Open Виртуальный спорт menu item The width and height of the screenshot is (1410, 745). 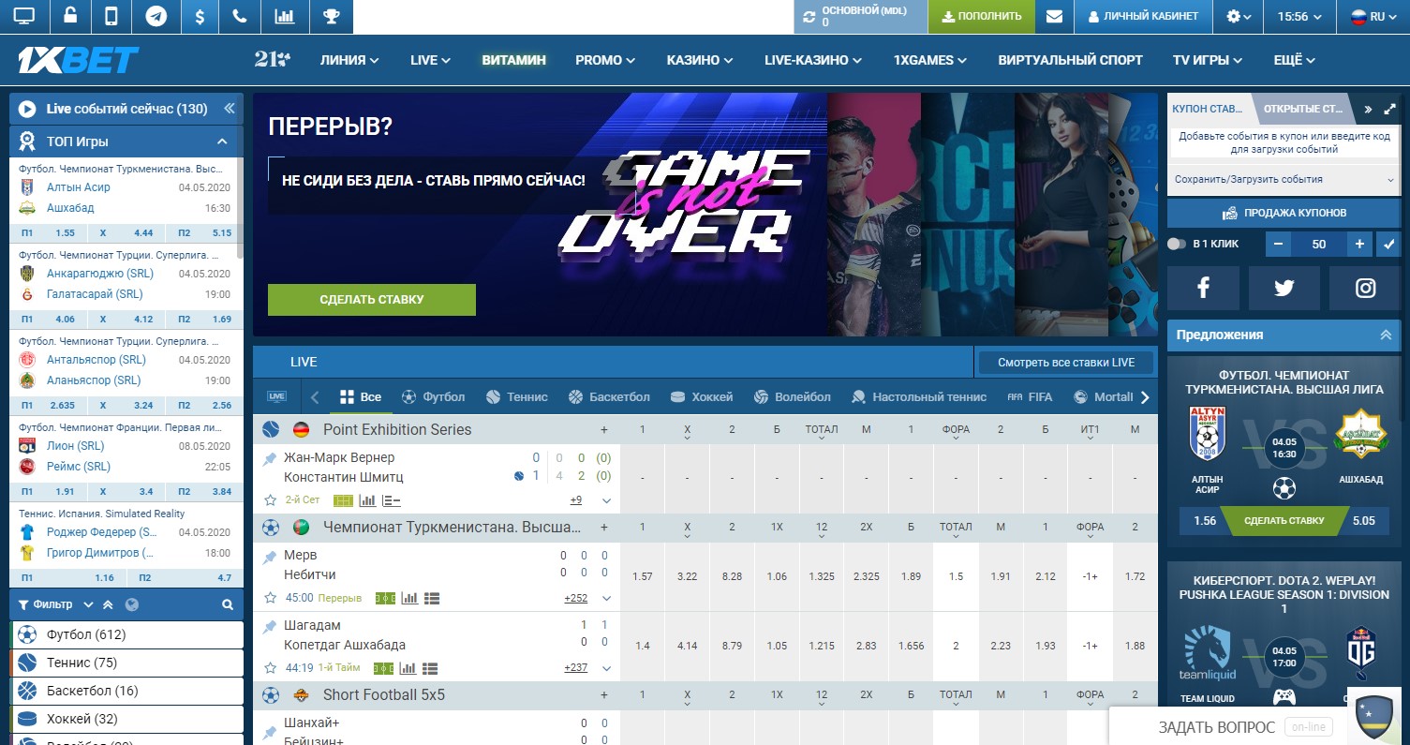pos(1070,60)
